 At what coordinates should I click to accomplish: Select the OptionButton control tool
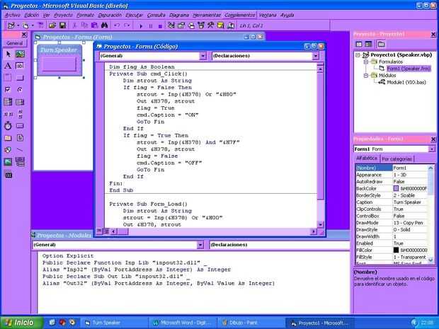point(20,90)
